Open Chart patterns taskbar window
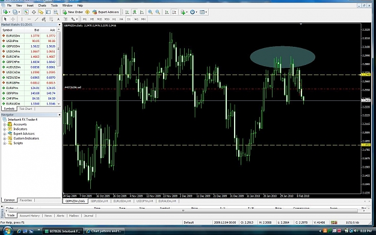This screenshot has width=376, height=235. click(x=104, y=231)
